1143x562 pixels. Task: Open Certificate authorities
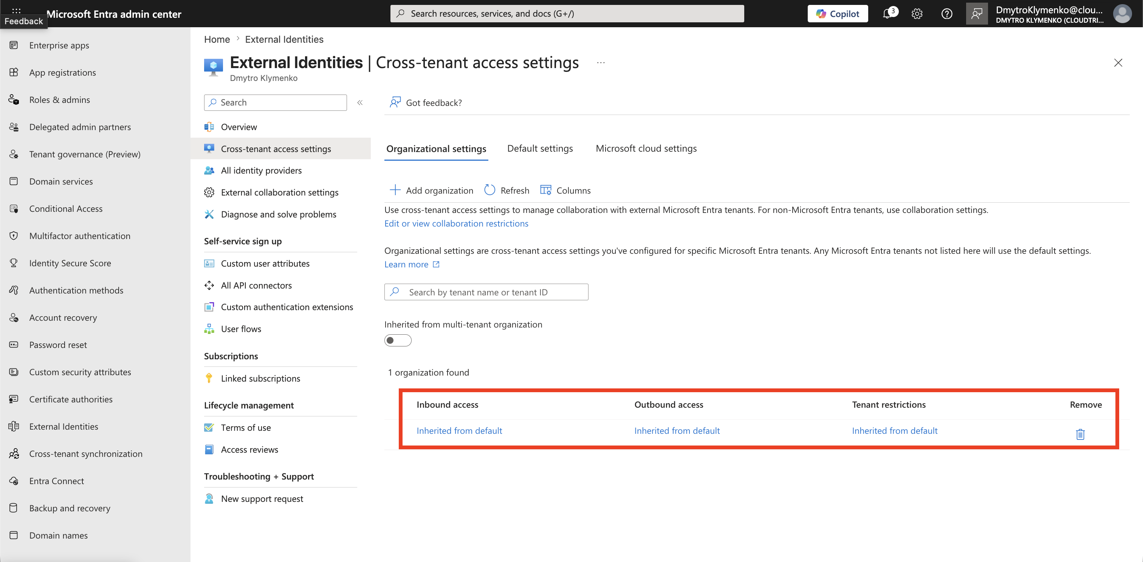point(71,399)
